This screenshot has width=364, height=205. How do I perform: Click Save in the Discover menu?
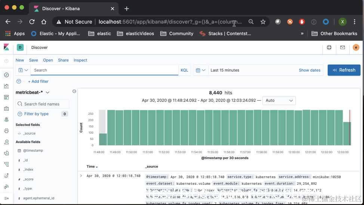[33, 60]
